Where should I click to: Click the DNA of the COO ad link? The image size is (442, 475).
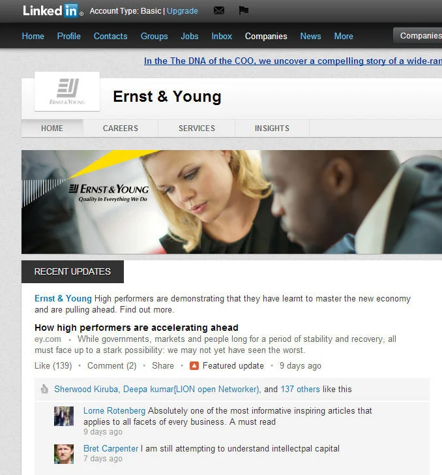[293, 61]
